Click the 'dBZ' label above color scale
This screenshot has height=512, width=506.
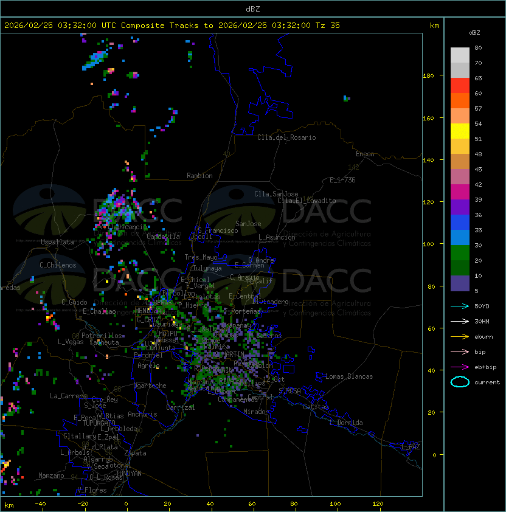tap(474, 33)
